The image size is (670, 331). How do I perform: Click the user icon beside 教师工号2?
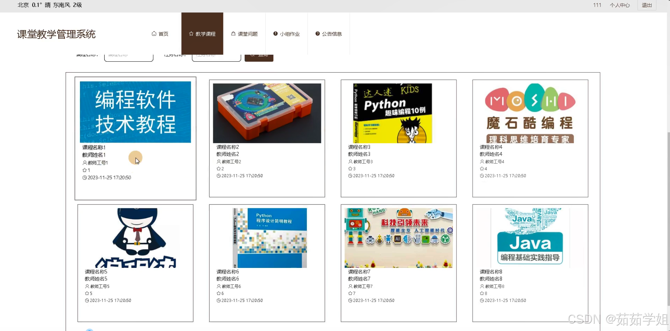[x=219, y=161]
